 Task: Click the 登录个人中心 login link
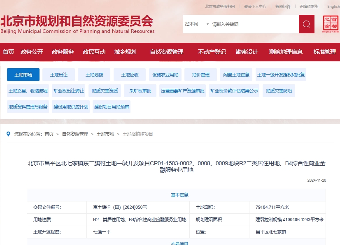255,7
